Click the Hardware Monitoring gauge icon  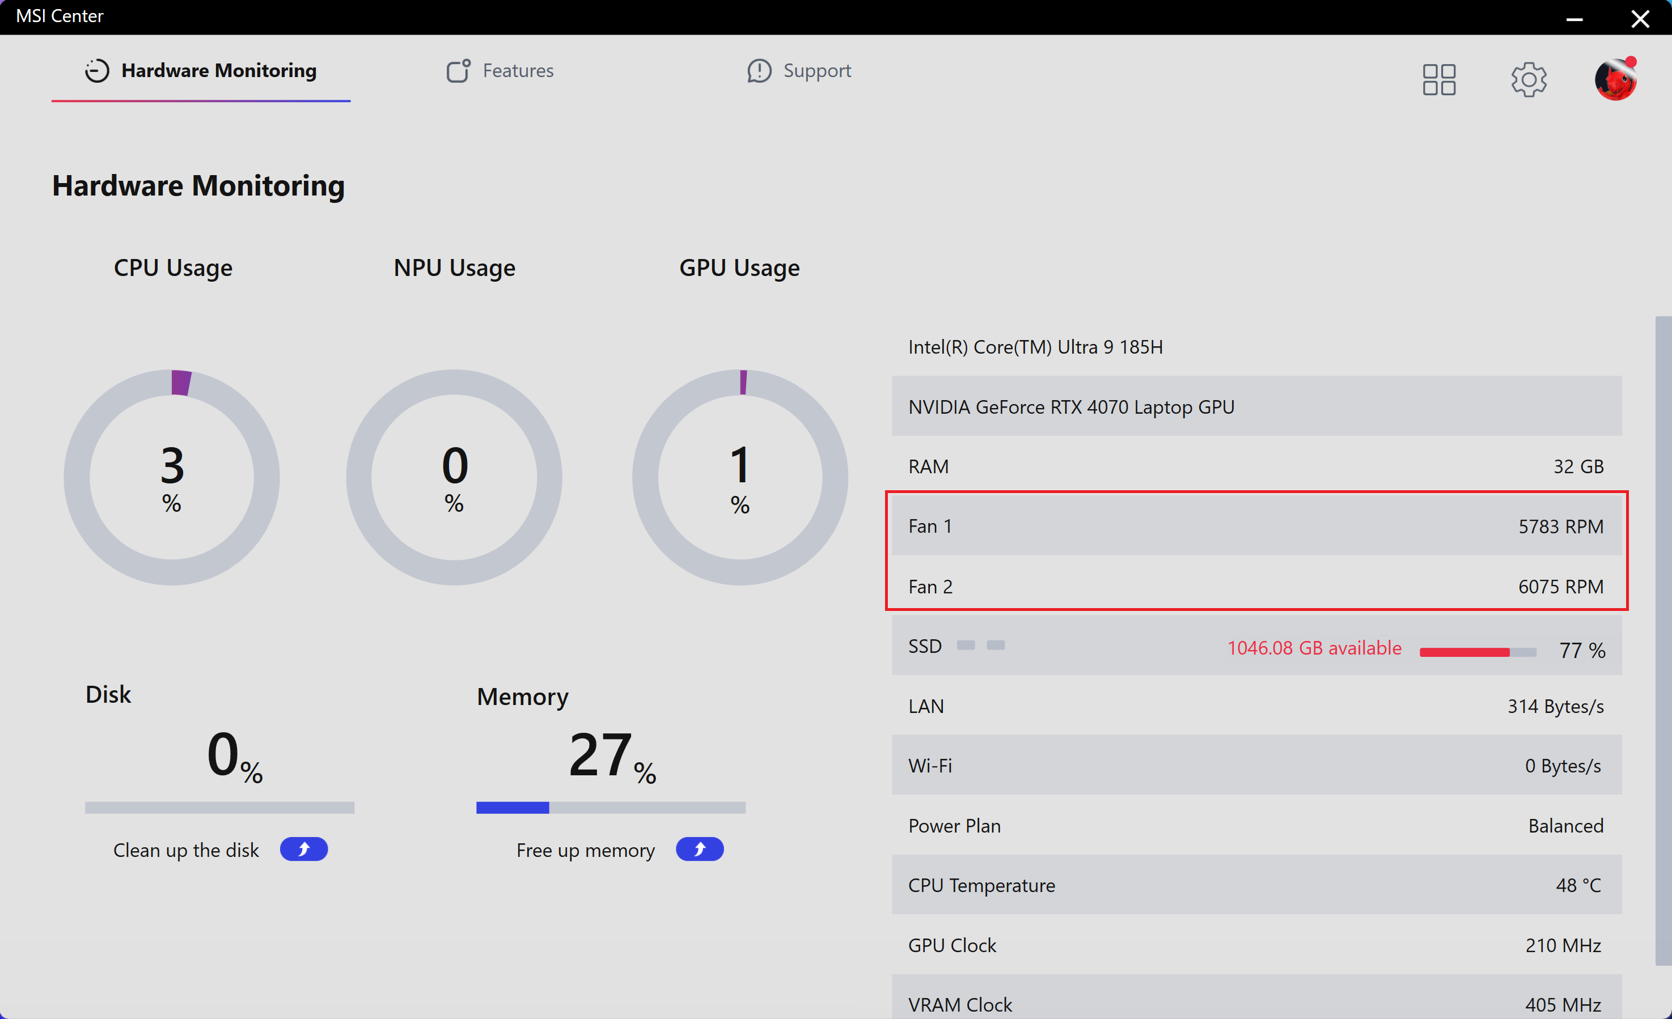tap(97, 70)
